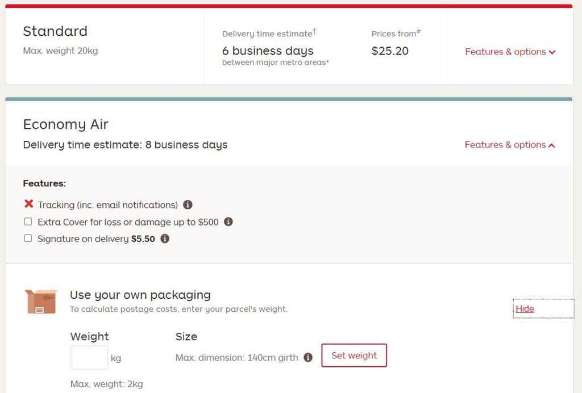Click the Signature on delivery $5.50 label

tap(96, 239)
